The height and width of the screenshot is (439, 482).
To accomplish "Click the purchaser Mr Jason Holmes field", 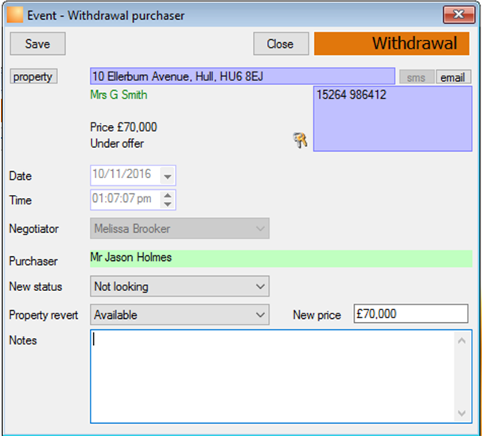I will click(281, 258).
